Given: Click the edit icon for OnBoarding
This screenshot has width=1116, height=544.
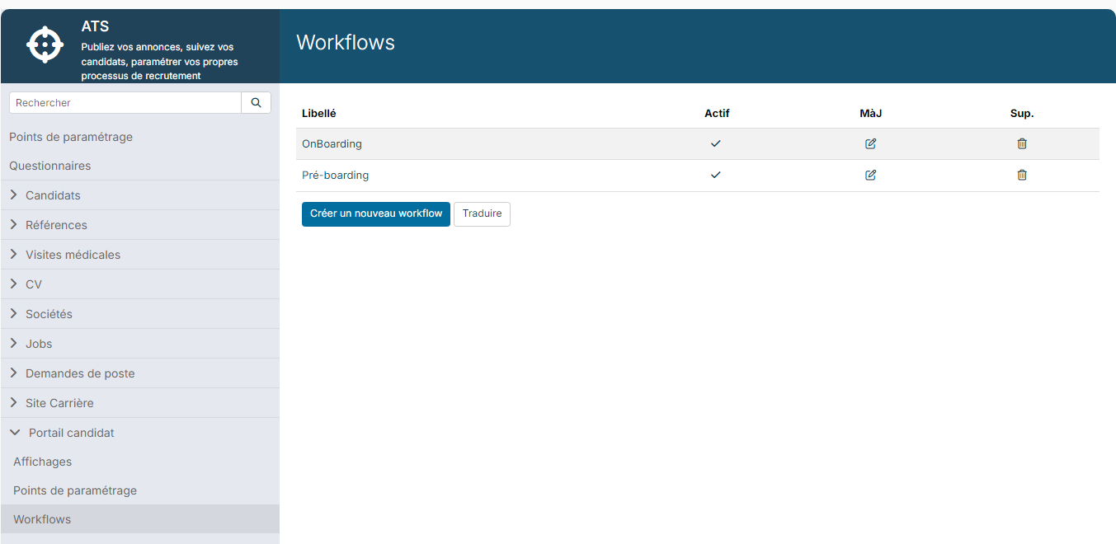Looking at the screenshot, I should click(x=870, y=143).
